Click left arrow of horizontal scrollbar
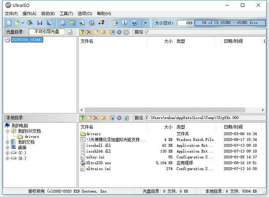This screenshot has width=269, height=197. pyautogui.click(x=82, y=110)
